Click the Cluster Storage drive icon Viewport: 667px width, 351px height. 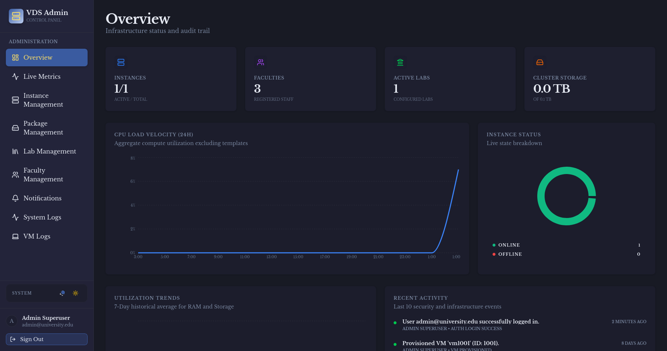pos(540,62)
